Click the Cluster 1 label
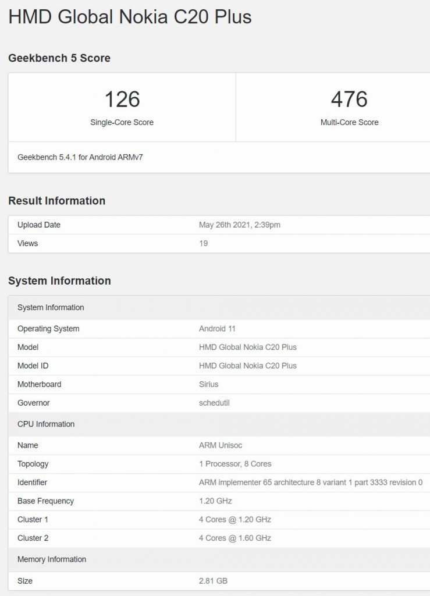 33,520
